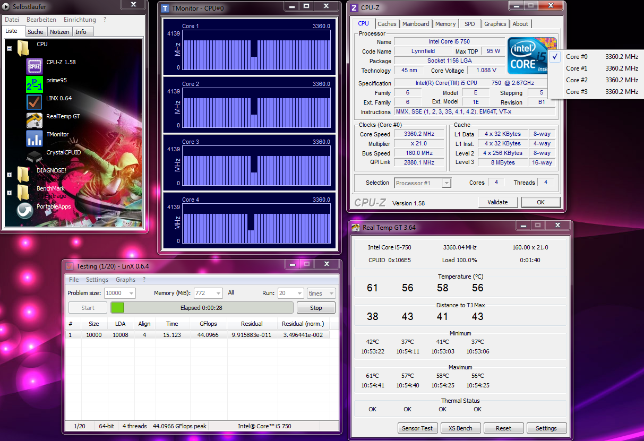The height and width of the screenshot is (441, 644).
Task: Expand the BenchMark folder tree node
Action: pos(9,193)
